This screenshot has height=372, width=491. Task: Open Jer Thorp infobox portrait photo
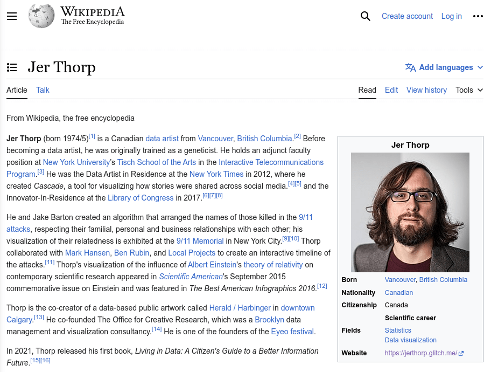410,212
